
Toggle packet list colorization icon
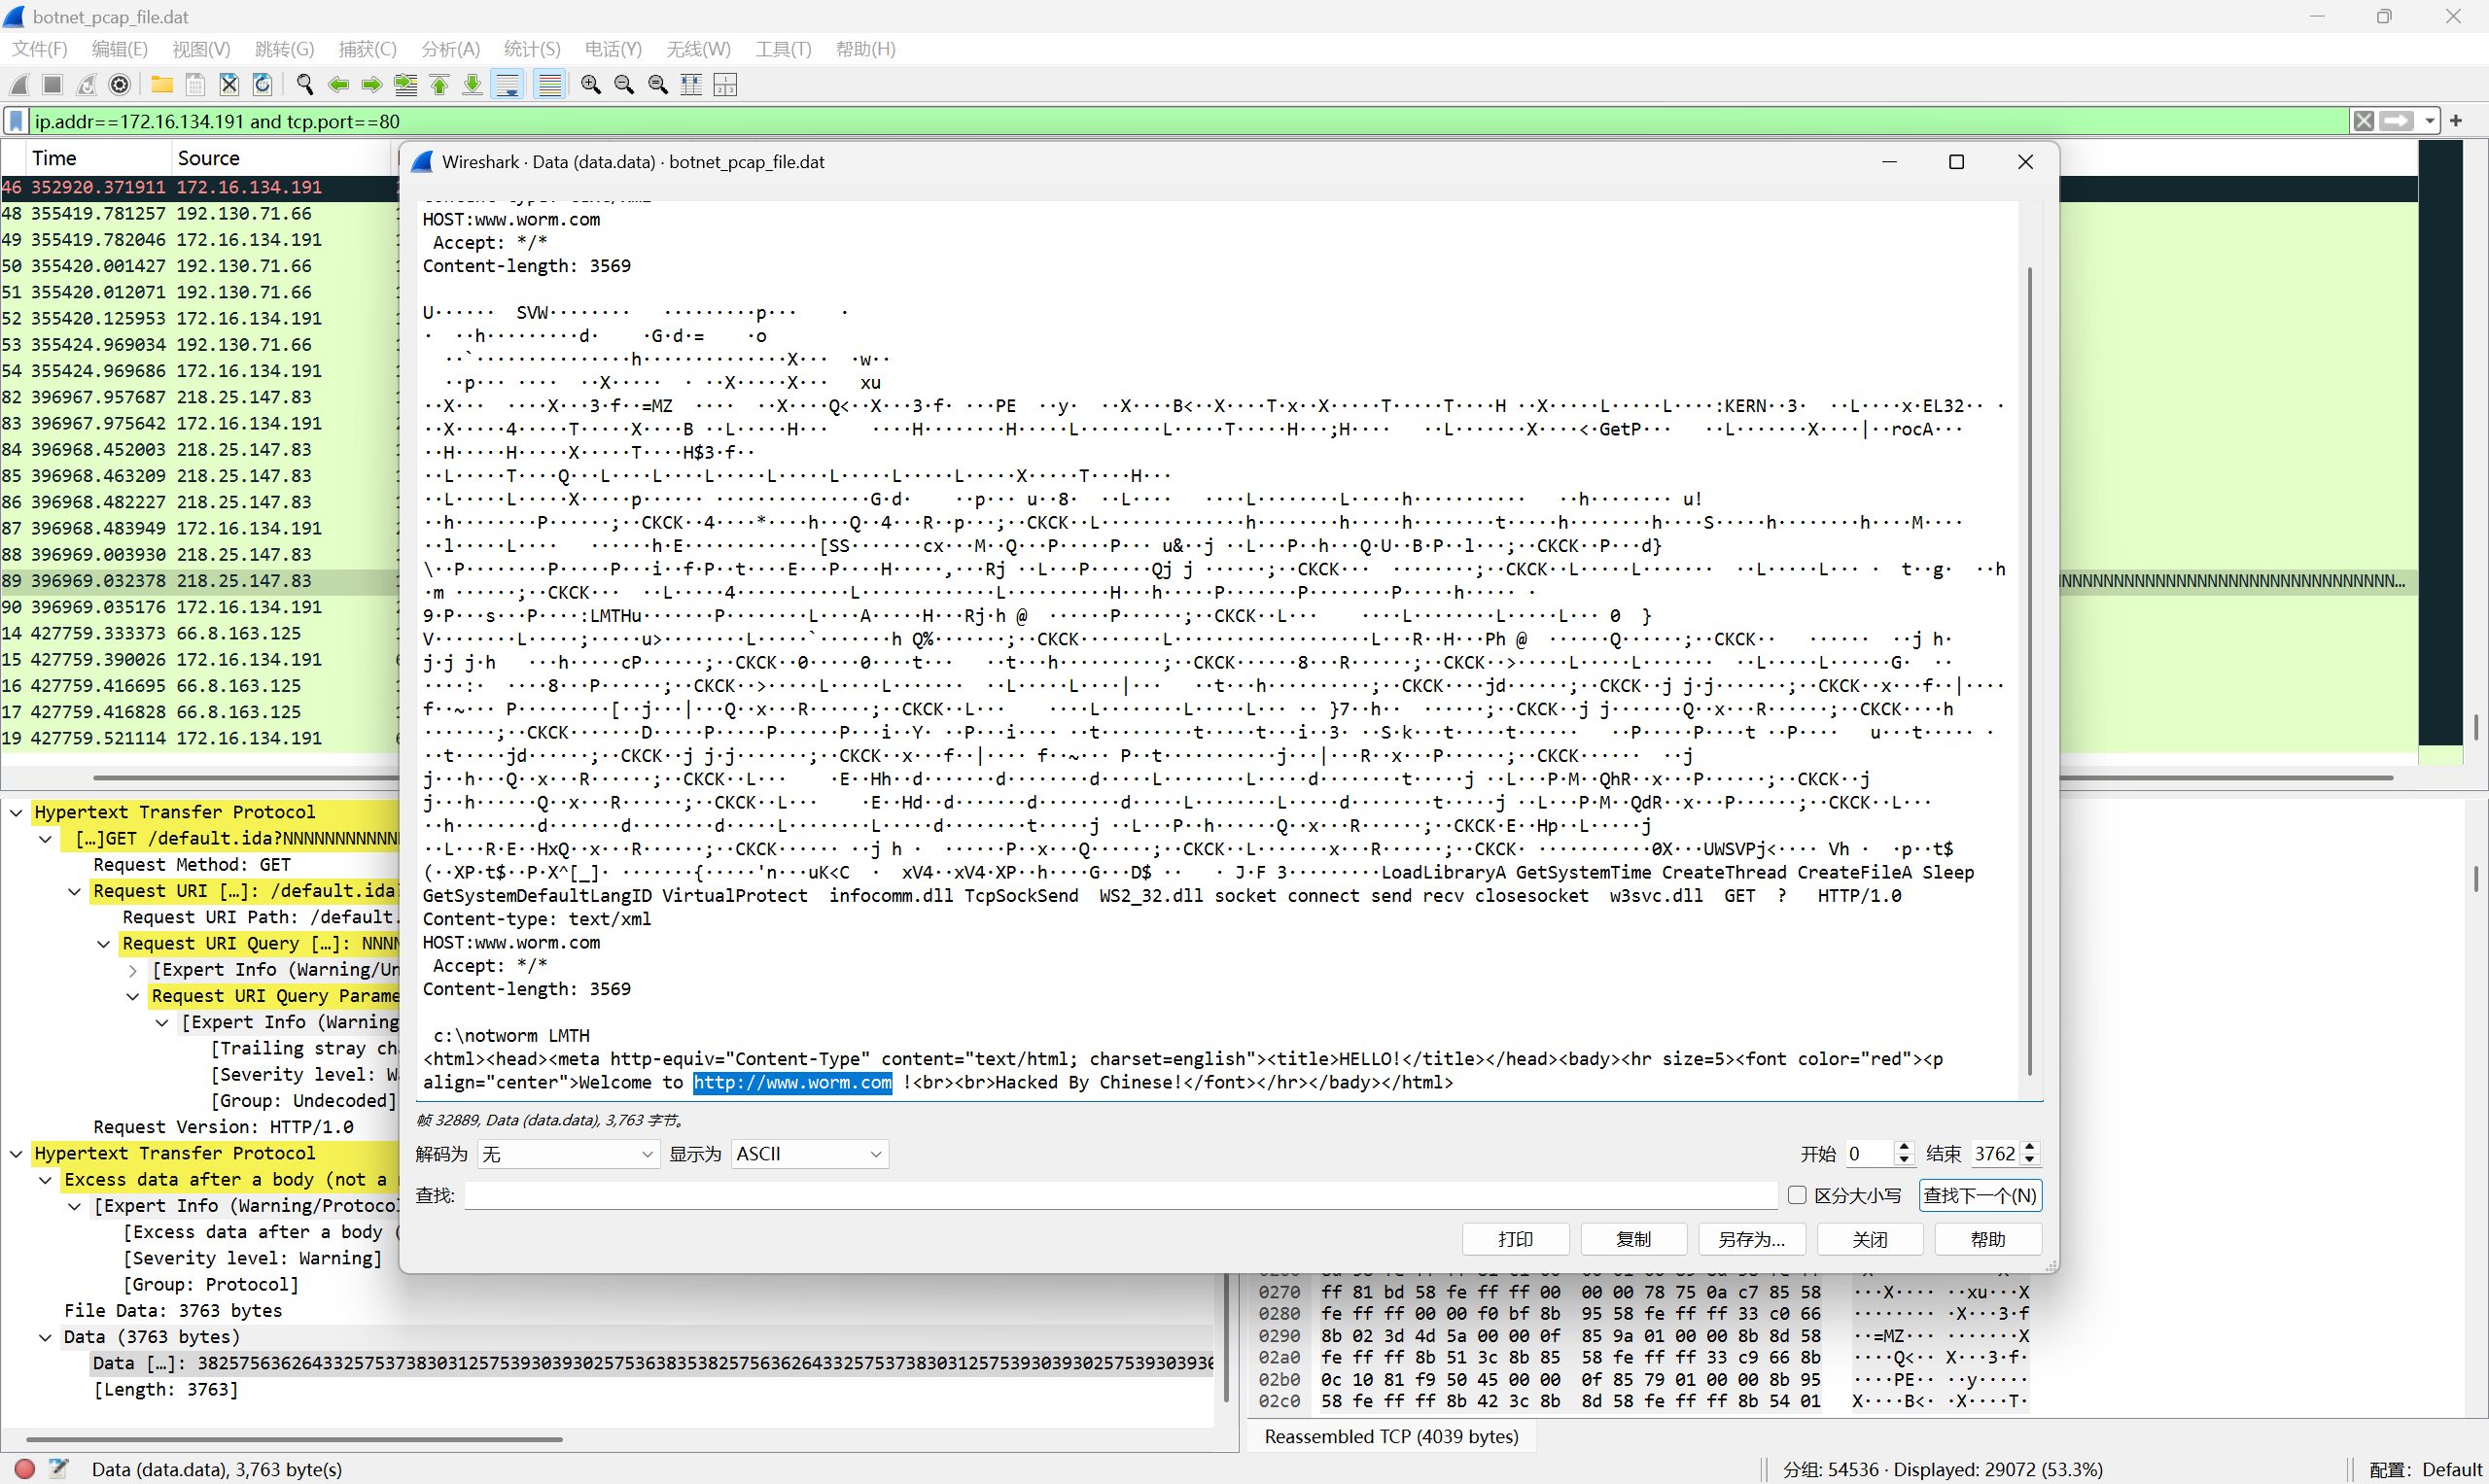click(x=549, y=85)
